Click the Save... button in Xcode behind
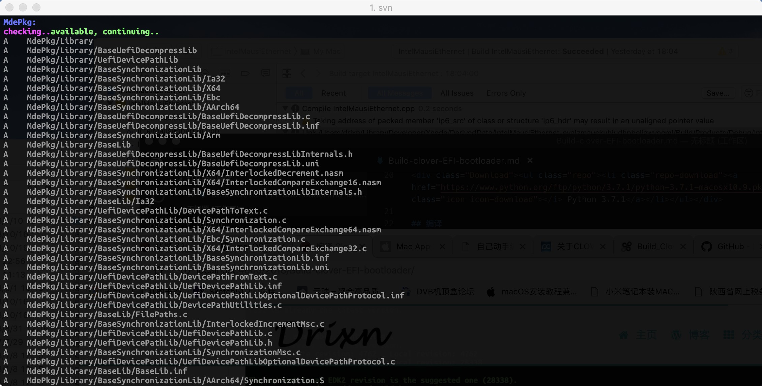Viewport: 762px width, 386px height. [718, 93]
